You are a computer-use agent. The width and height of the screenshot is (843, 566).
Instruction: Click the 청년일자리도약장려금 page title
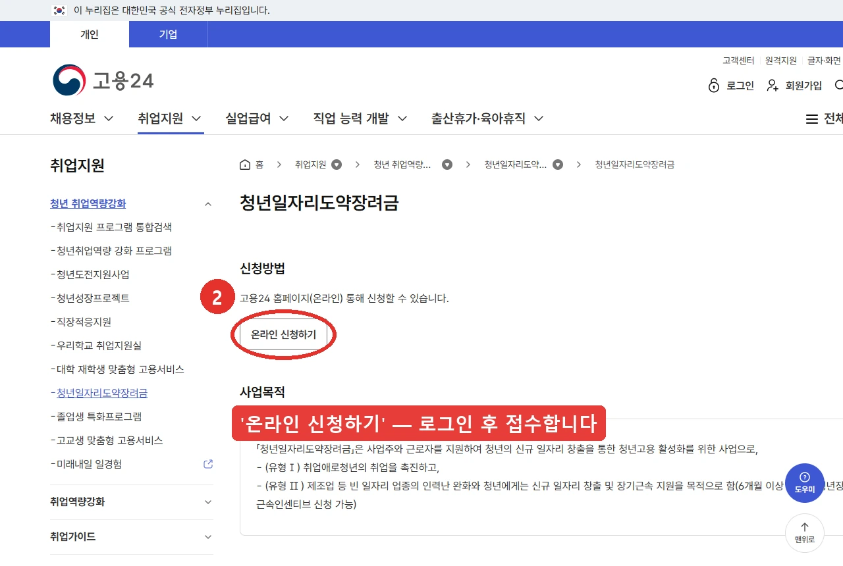tap(319, 202)
